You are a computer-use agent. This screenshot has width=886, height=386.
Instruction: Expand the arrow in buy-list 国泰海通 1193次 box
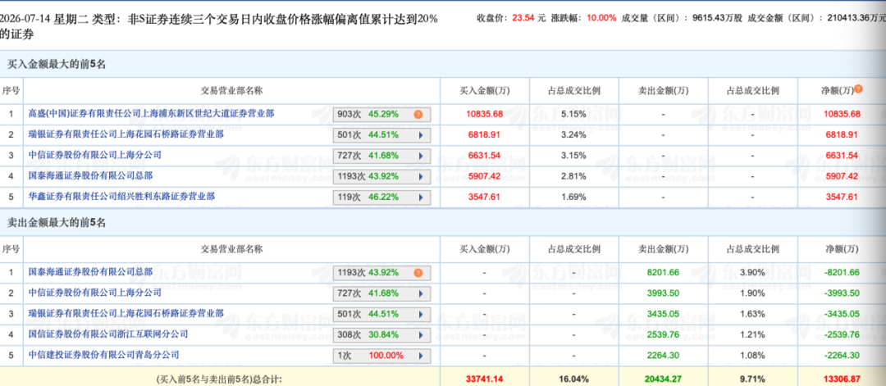click(x=420, y=177)
